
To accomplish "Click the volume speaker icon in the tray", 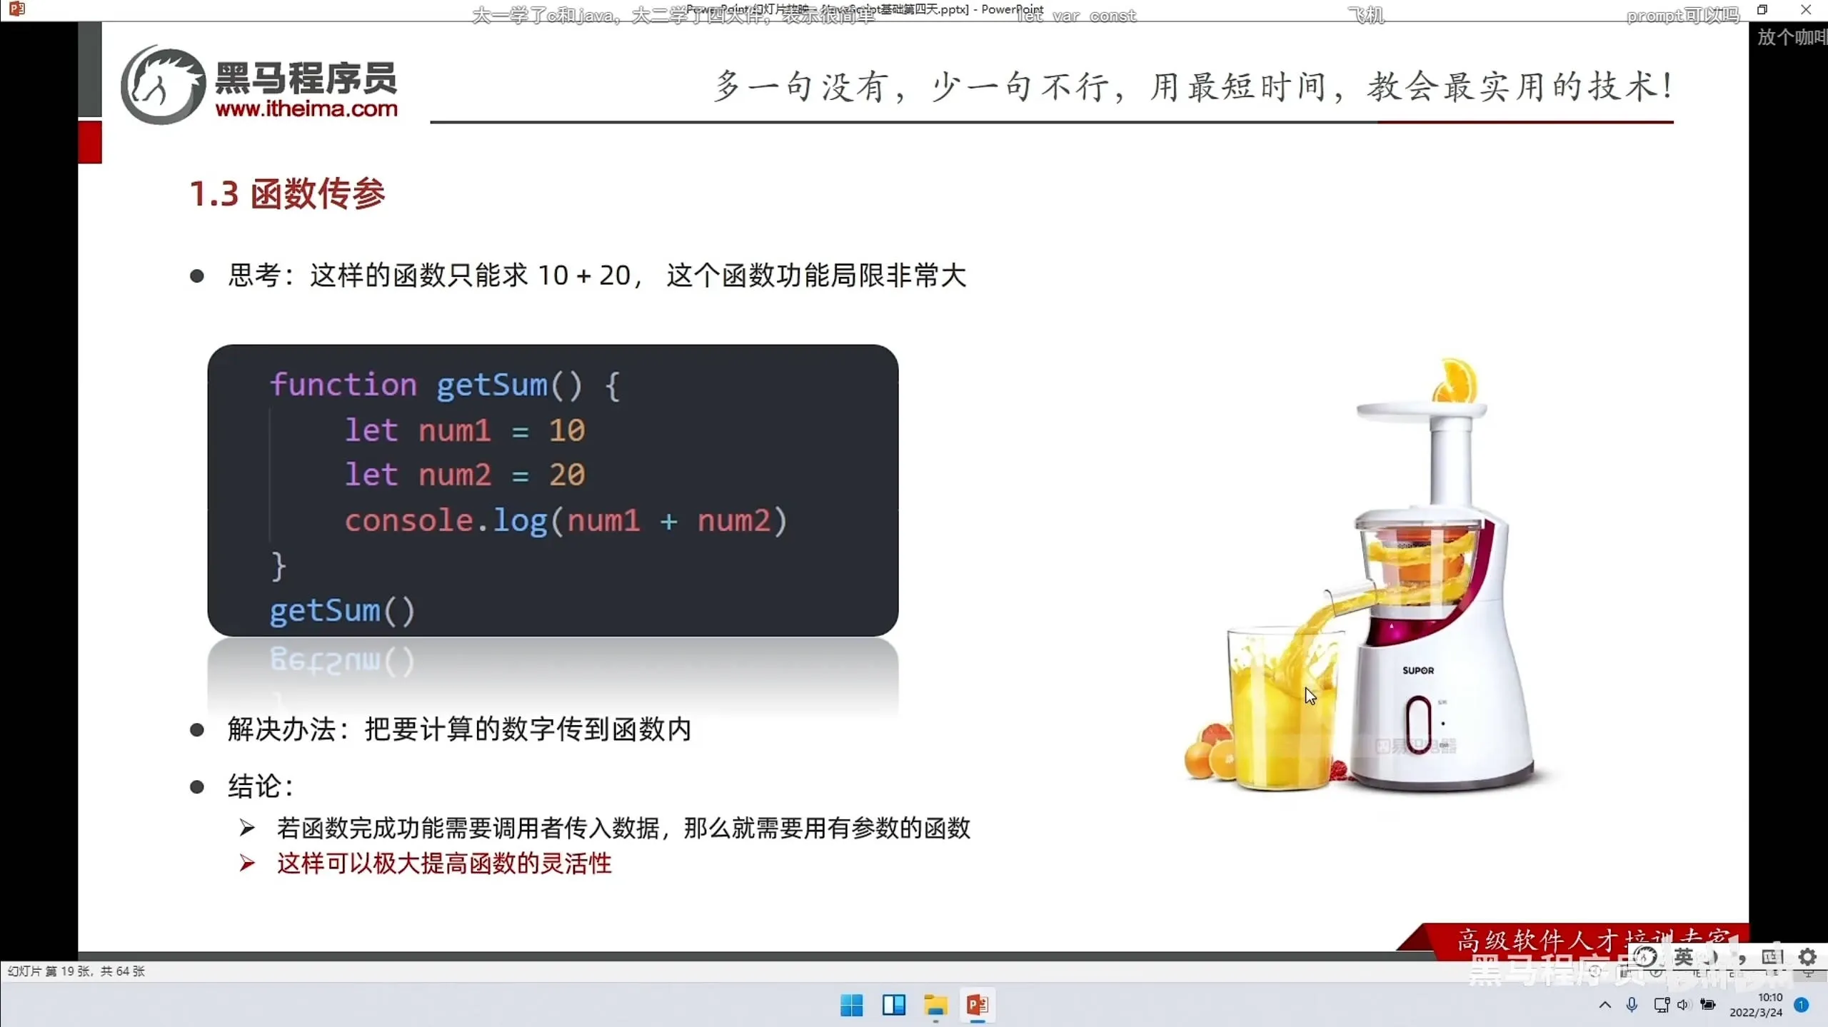I will point(1683,1005).
